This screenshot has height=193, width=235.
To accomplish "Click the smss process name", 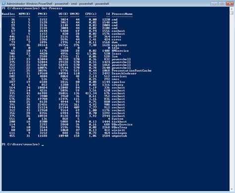I will 116,79.
